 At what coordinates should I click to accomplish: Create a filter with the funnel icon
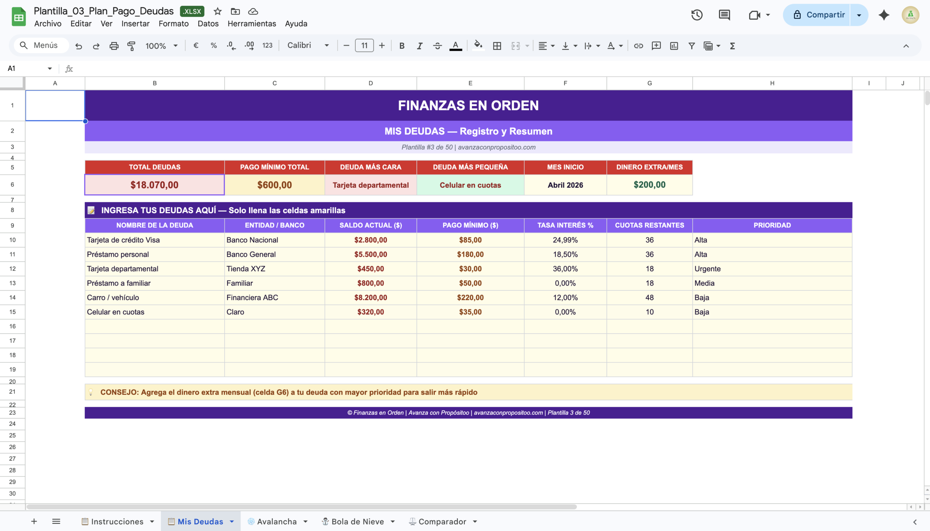click(691, 46)
